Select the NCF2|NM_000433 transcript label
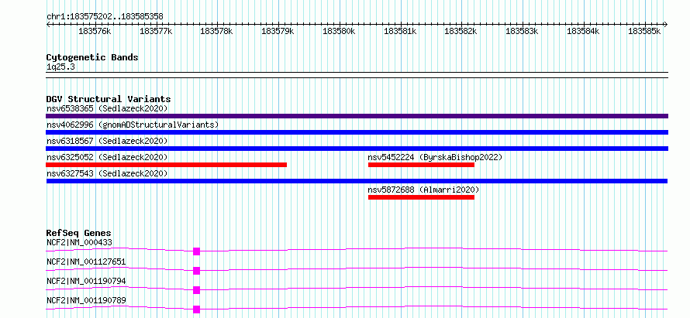690x318 pixels. 79,242
